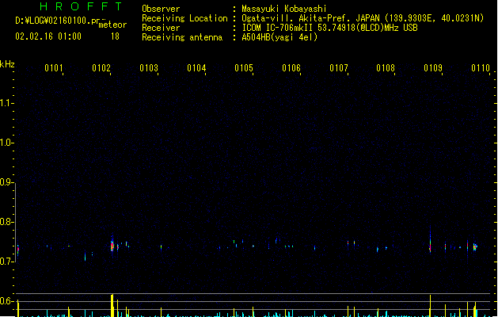Click the 0101 time marker
This screenshot has height=317, width=498.
pos(54,68)
